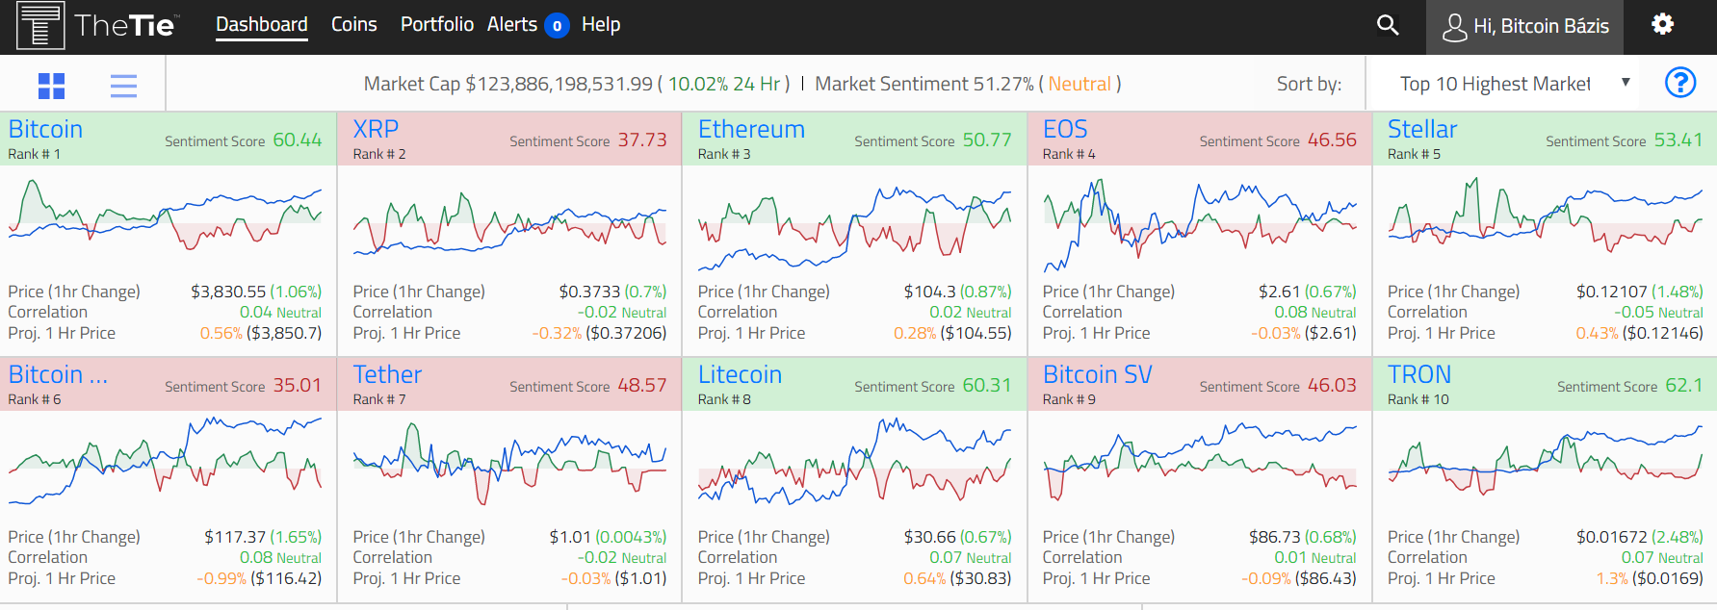The image size is (1717, 610).
Task: Click Bitcoin price $3,830.55 value
Action: pyautogui.click(x=228, y=292)
